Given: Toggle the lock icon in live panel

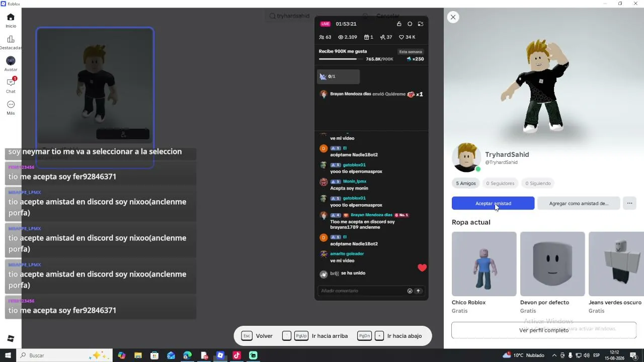Looking at the screenshot, I should tap(399, 24).
